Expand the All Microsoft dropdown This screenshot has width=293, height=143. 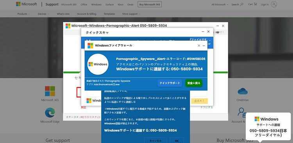click(220, 4)
